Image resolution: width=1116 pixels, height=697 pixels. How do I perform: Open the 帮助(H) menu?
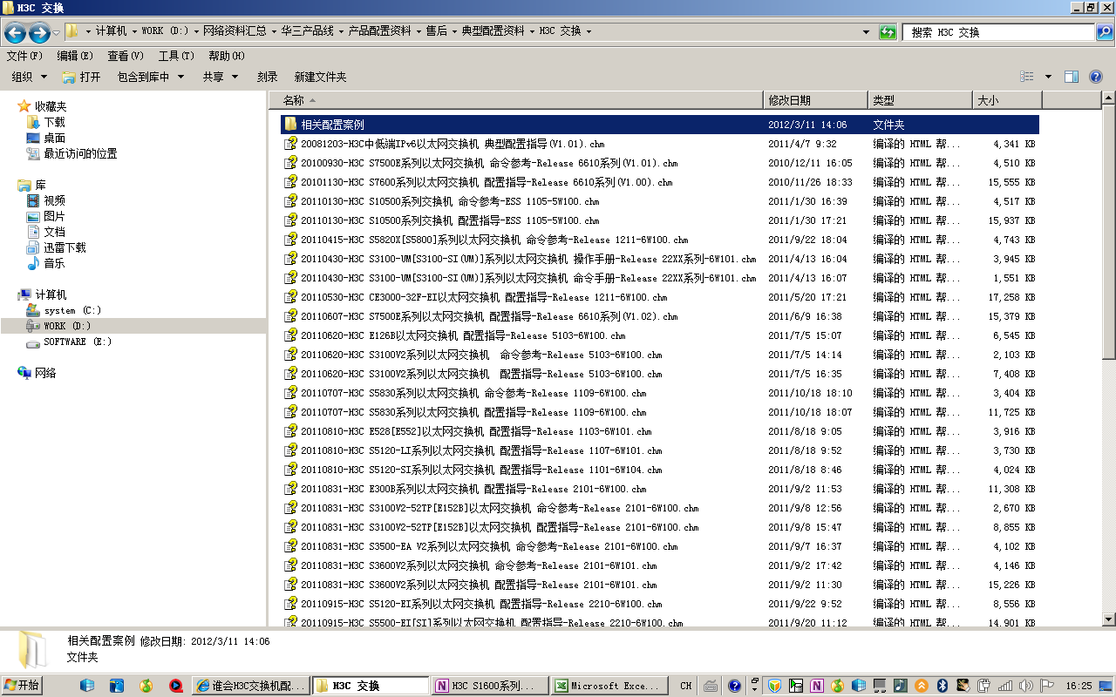coord(227,56)
